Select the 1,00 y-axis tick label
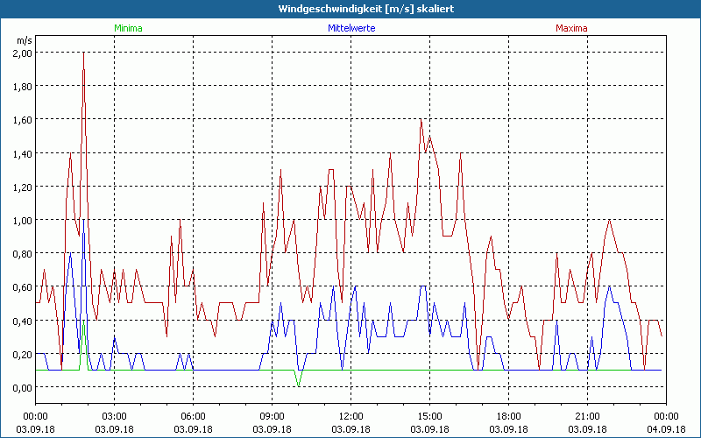 22,220
